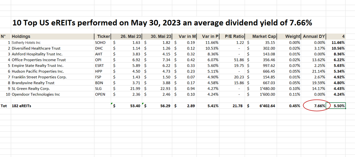Click DHC's bold '10.56%' value
The width and height of the screenshot is (355, 157).
pos(336,48)
